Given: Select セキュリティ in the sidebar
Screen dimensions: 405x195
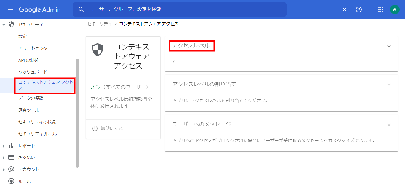Looking at the screenshot, I should (x=31, y=25).
